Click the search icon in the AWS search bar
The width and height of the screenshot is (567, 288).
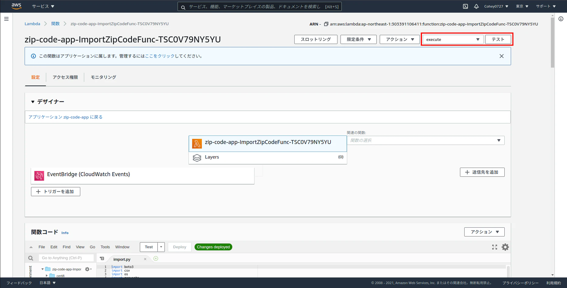[183, 7]
